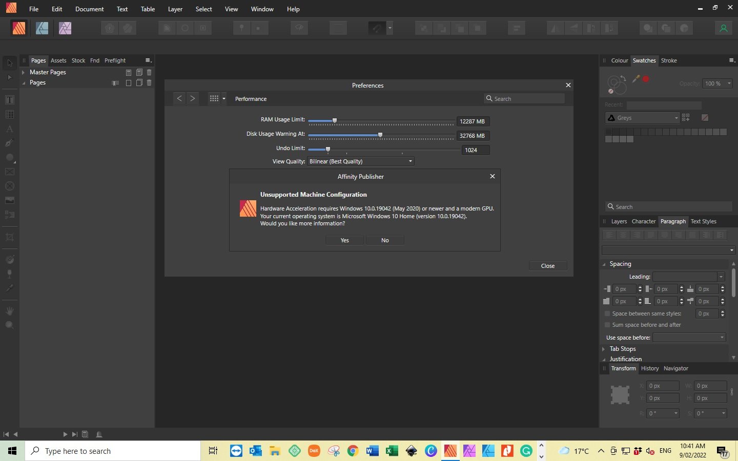The image size is (738, 461).
Task: Open Microsoft Word from the taskbar
Action: coord(373,451)
